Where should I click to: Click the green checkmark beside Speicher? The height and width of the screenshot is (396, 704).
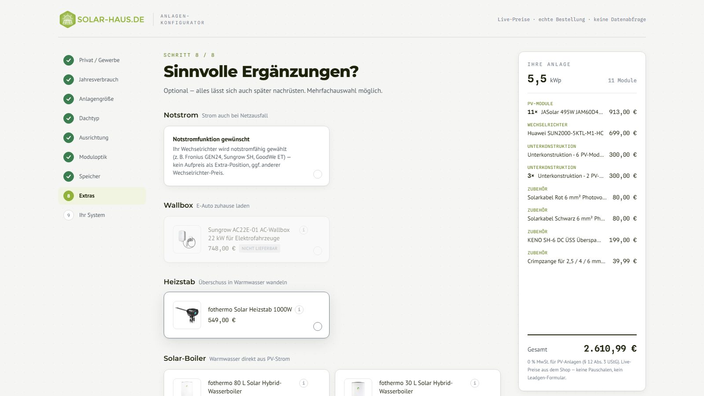[69, 176]
